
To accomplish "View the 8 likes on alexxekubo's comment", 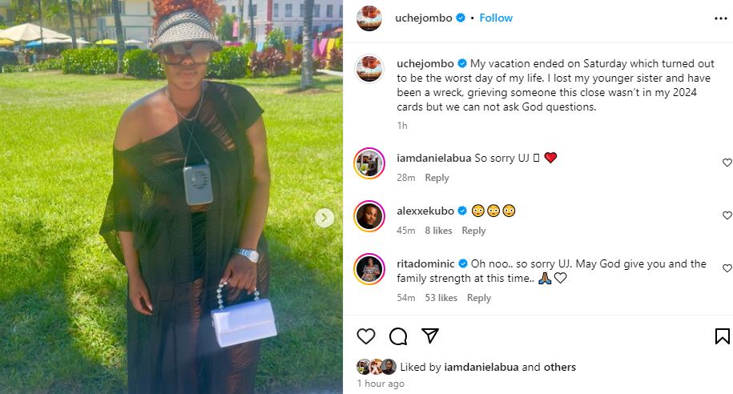I will (438, 231).
